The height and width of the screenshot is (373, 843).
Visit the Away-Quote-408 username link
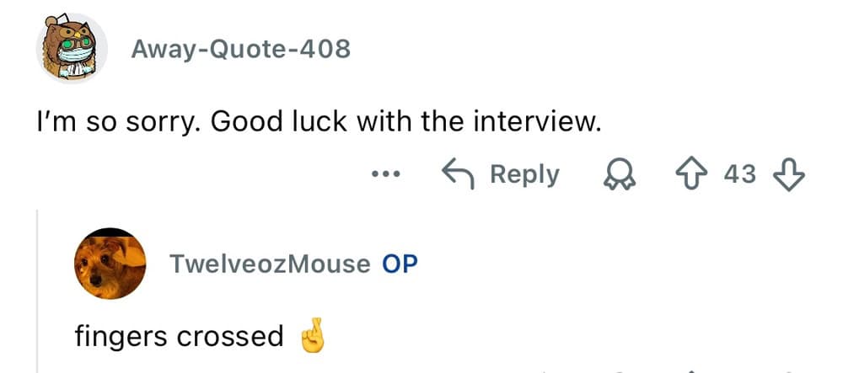[x=240, y=50]
